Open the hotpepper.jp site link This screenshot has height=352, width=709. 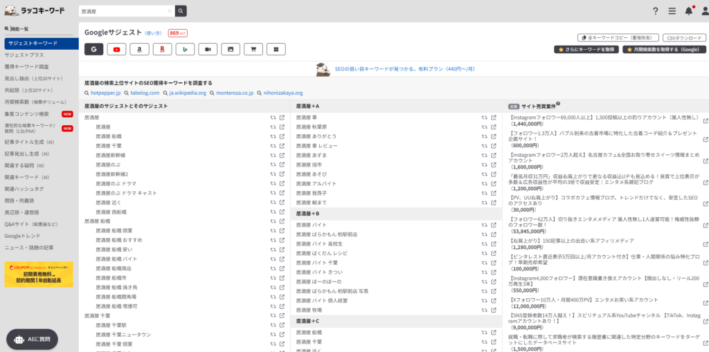pos(105,93)
